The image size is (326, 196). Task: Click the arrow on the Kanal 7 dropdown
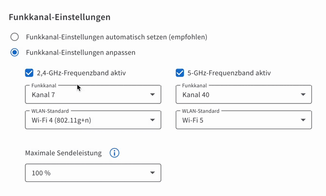click(152, 95)
